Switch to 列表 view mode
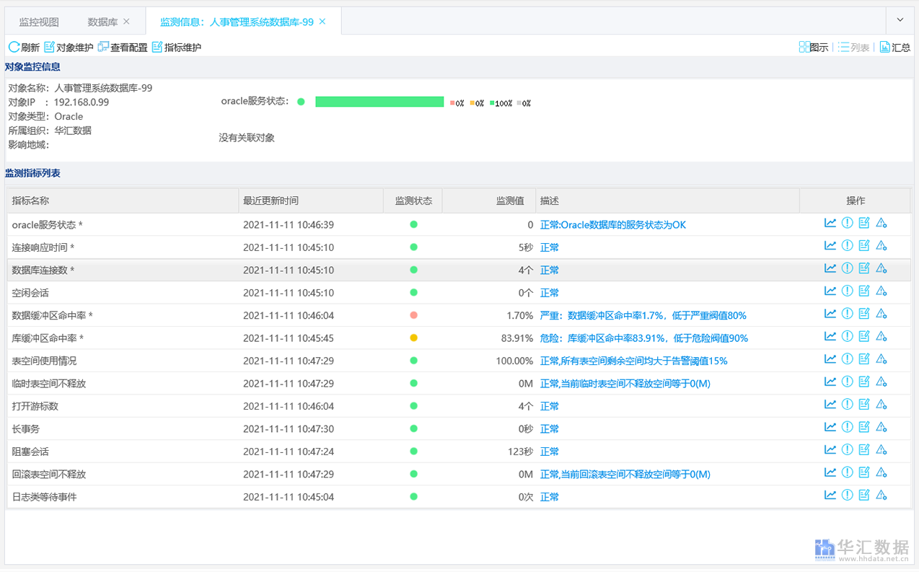Image resolution: width=919 pixels, height=572 pixels. 853,47
